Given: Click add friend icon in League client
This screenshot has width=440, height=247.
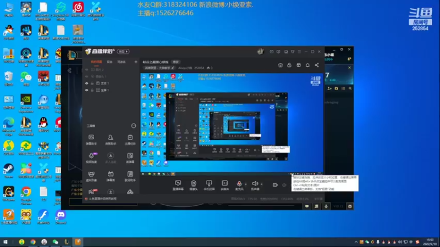Looking at the screenshot, I should coord(329,88).
